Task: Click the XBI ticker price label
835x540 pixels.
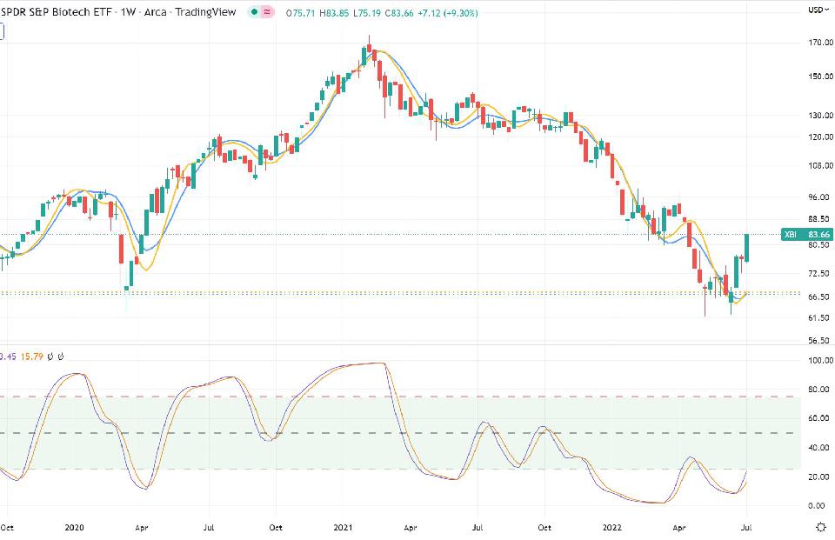Action: click(x=807, y=235)
